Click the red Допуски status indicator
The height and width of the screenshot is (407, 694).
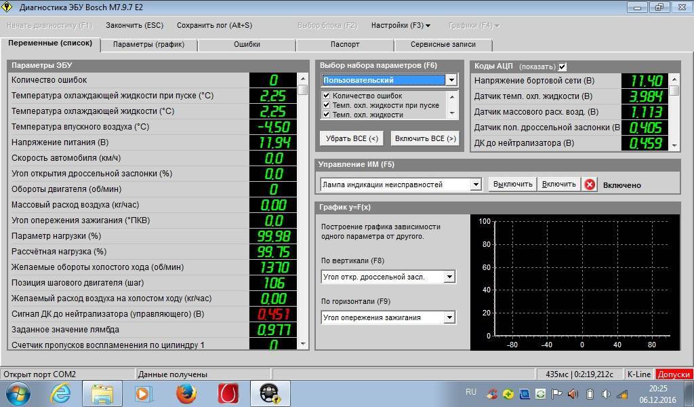673,374
